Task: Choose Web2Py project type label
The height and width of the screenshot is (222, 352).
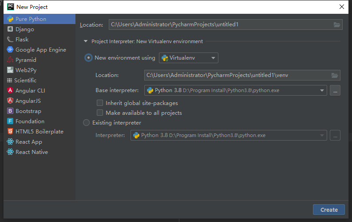Action: (26, 70)
